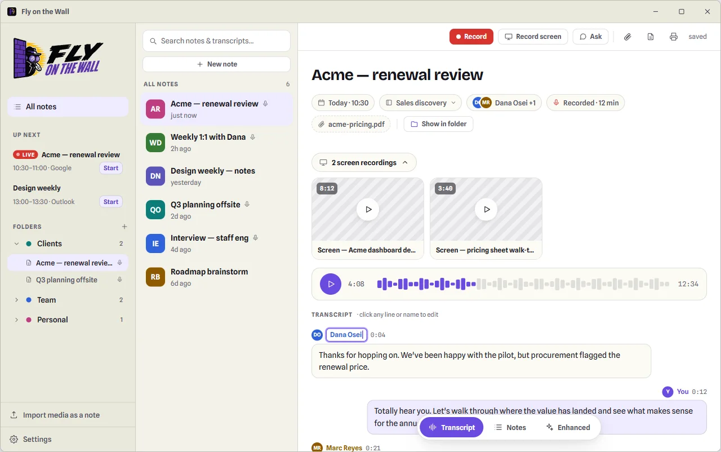Seek in the audio waveform
The width and height of the screenshot is (721, 452).
(523, 284)
